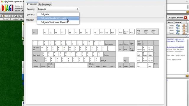Click the spacebar key in the preview
Viewport: 189px width, 106px height.
[71, 65]
